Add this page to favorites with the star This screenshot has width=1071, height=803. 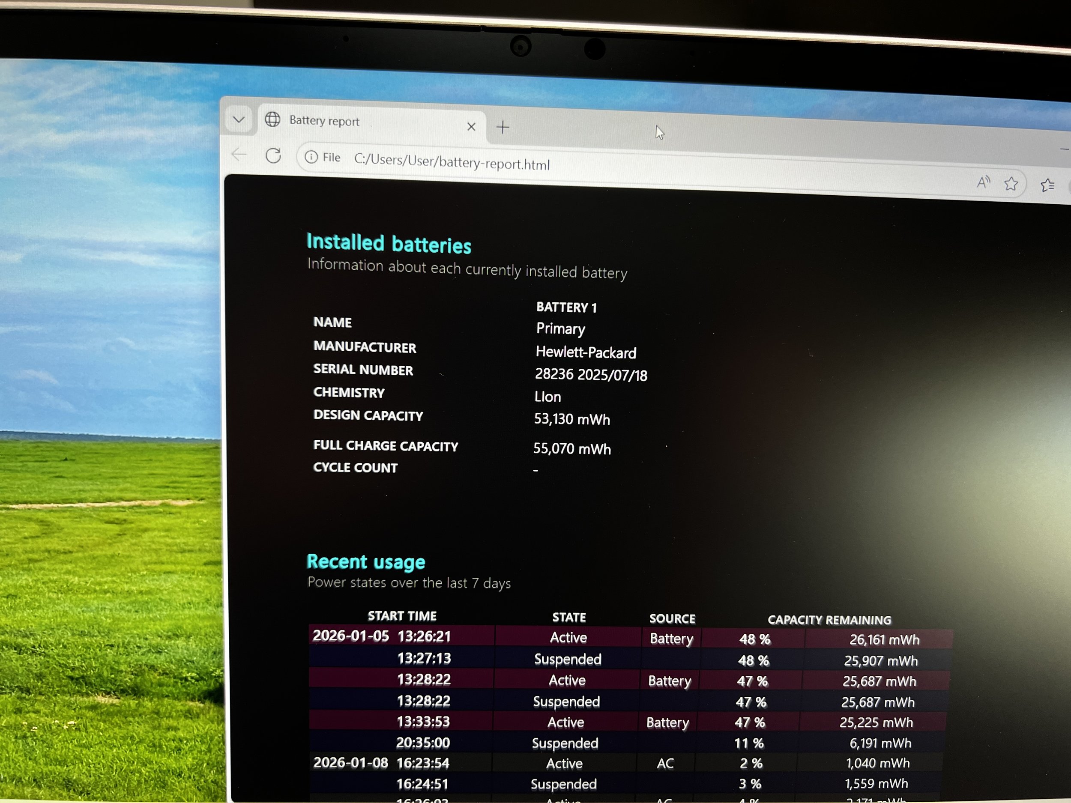click(1011, 184)
